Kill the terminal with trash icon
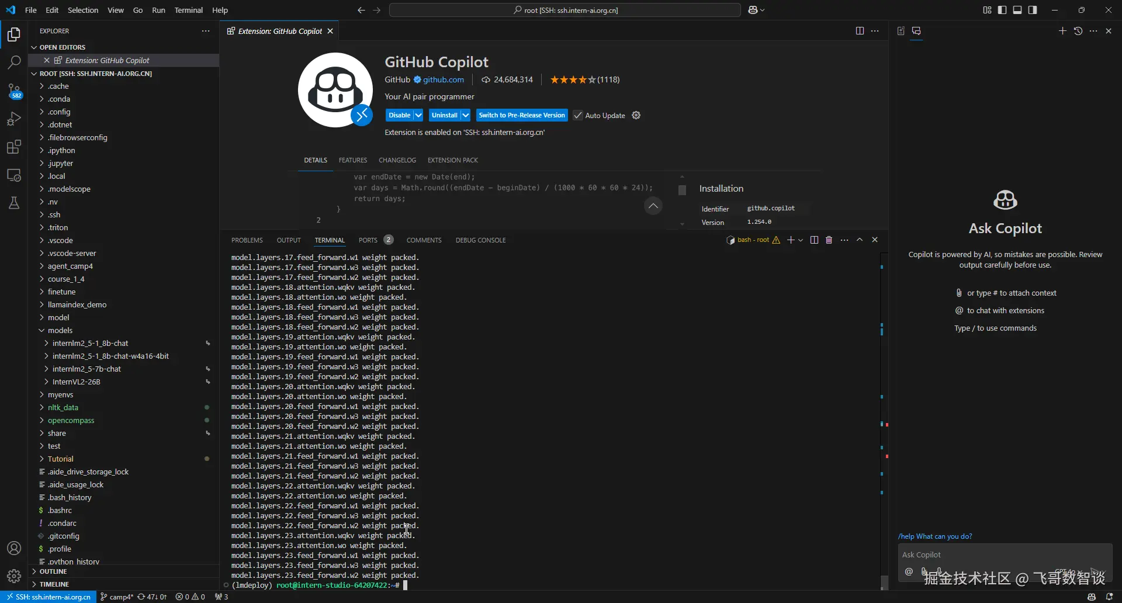Screen dimensions: 1122x603 829,240
